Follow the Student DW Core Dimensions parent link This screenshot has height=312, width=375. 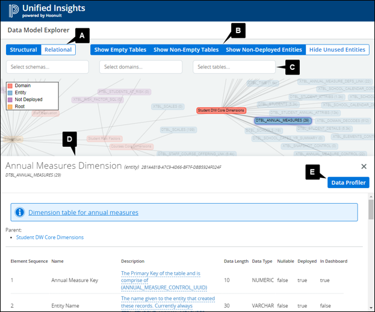(x=50, y=237)
